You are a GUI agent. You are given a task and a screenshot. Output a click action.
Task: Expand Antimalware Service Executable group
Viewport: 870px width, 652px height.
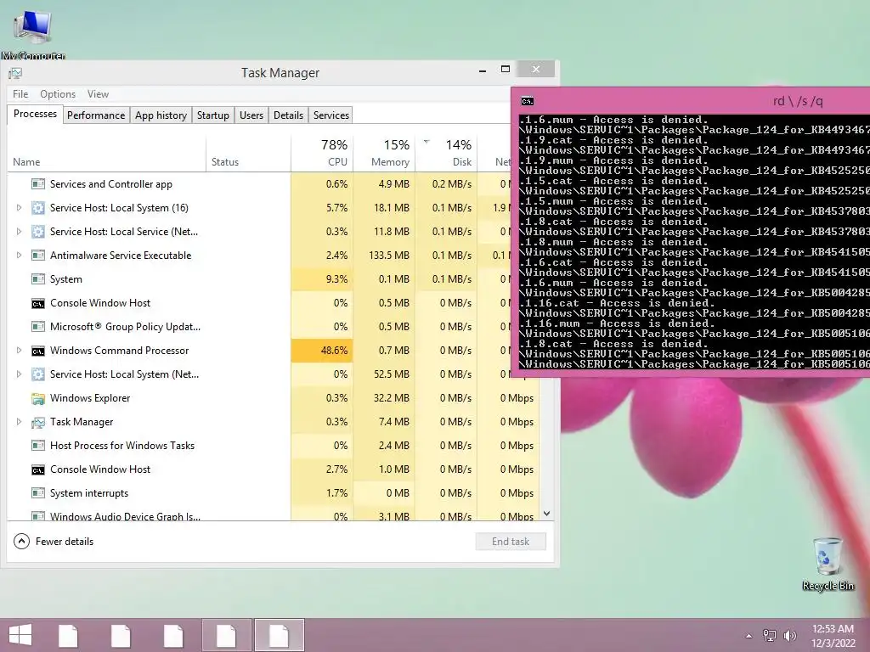(x=19, y=256)
